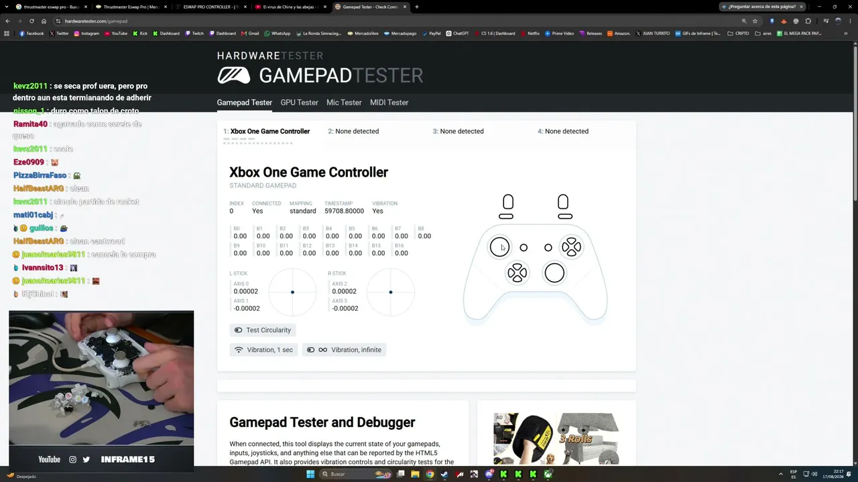
Task: Open a new browser tab
Action: [417, 7]
